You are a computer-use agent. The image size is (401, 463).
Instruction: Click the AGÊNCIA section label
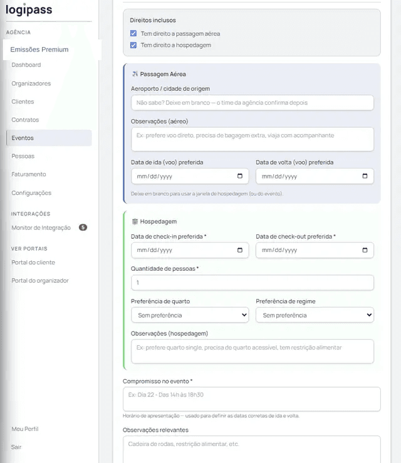[18, 33]
